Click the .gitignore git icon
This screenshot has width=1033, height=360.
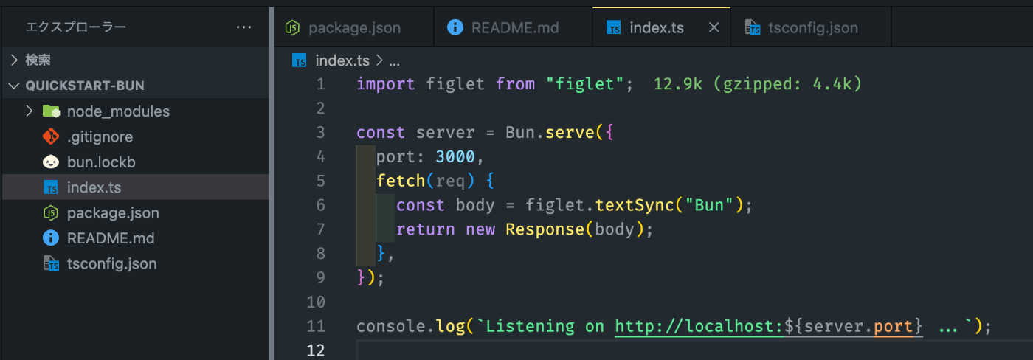tap(51, 136)
